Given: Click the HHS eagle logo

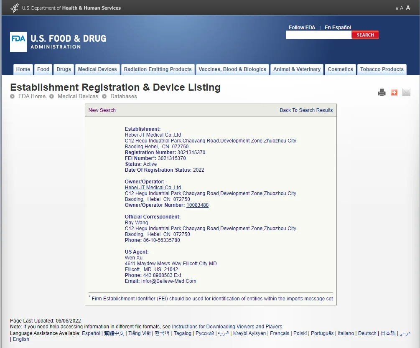Looking at the screenshot, I should click(x=14, y=8).
